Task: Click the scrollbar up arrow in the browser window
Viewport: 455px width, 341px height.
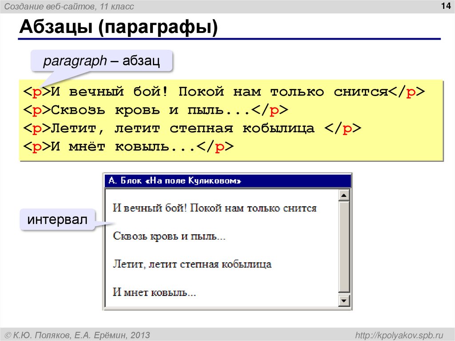Action: coord(343,194)
